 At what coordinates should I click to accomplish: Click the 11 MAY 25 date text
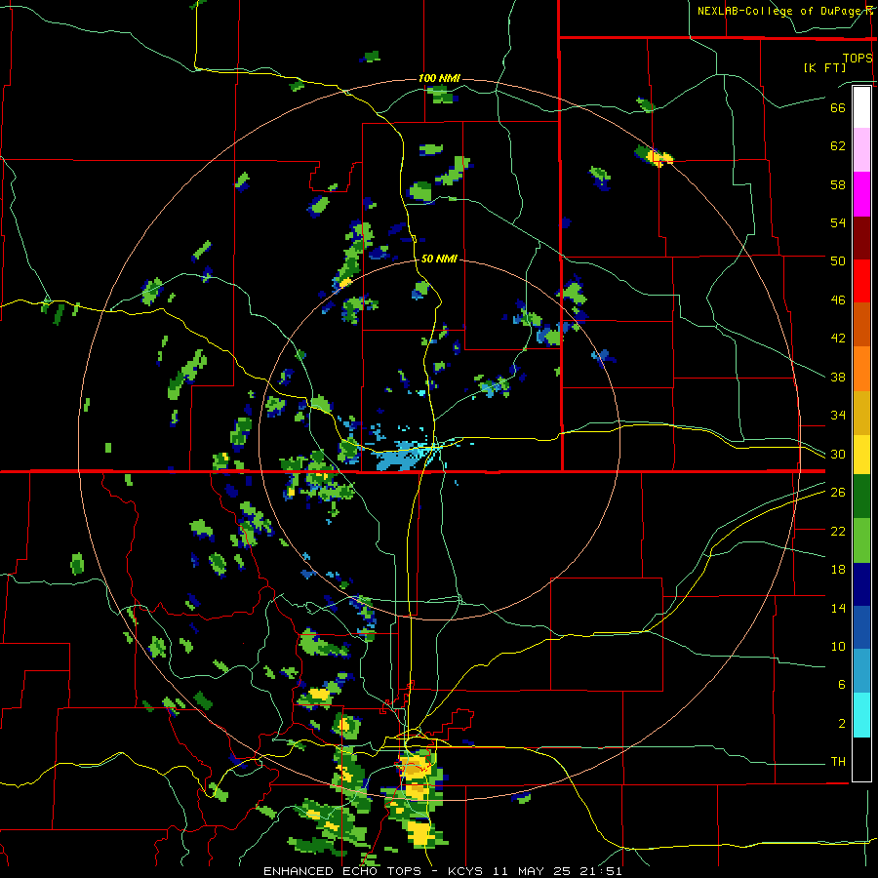pyautogui.click(x=531, y=871)
